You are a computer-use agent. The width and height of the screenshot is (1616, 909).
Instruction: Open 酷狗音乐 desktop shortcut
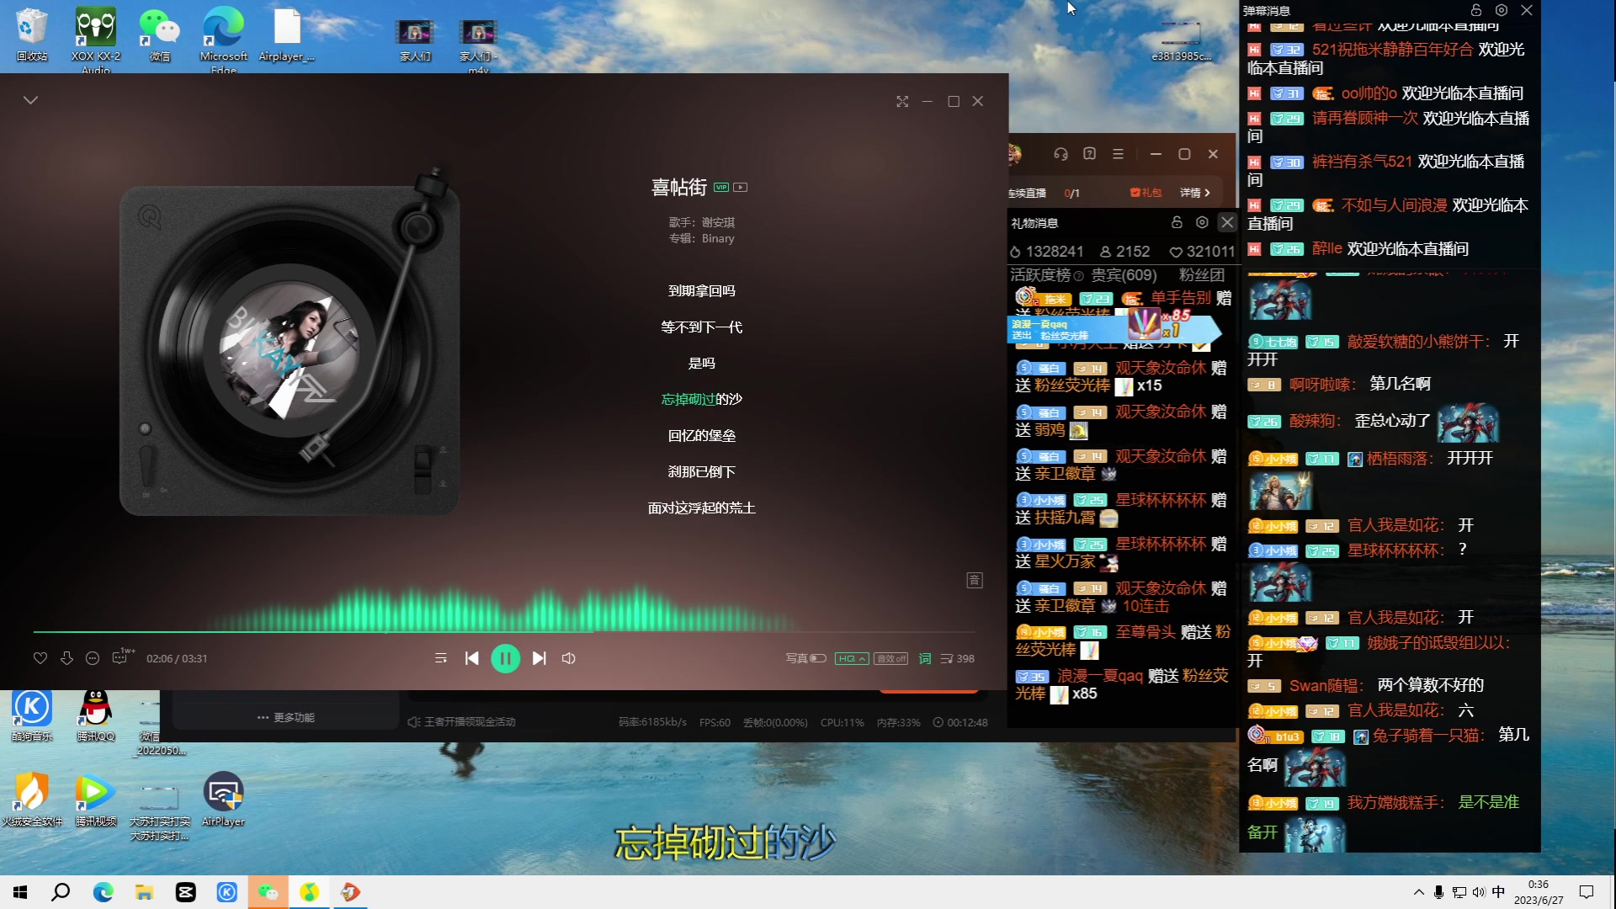[x=32, y=715]
